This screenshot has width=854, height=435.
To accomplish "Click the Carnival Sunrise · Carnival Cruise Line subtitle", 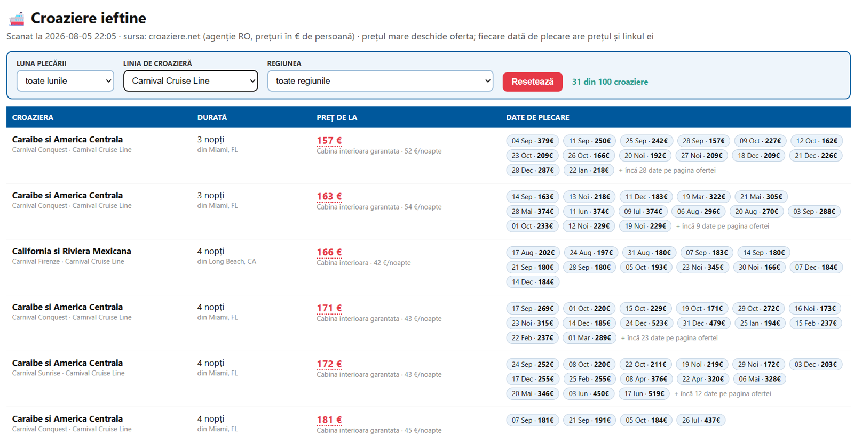I will tap(68, 373).
